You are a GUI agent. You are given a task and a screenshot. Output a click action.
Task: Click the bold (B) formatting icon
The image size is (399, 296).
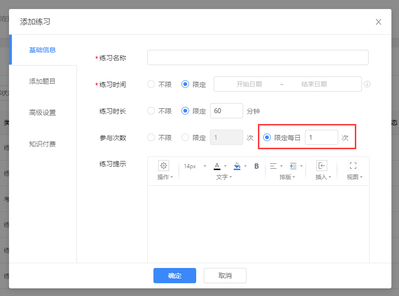pos(256,166)
